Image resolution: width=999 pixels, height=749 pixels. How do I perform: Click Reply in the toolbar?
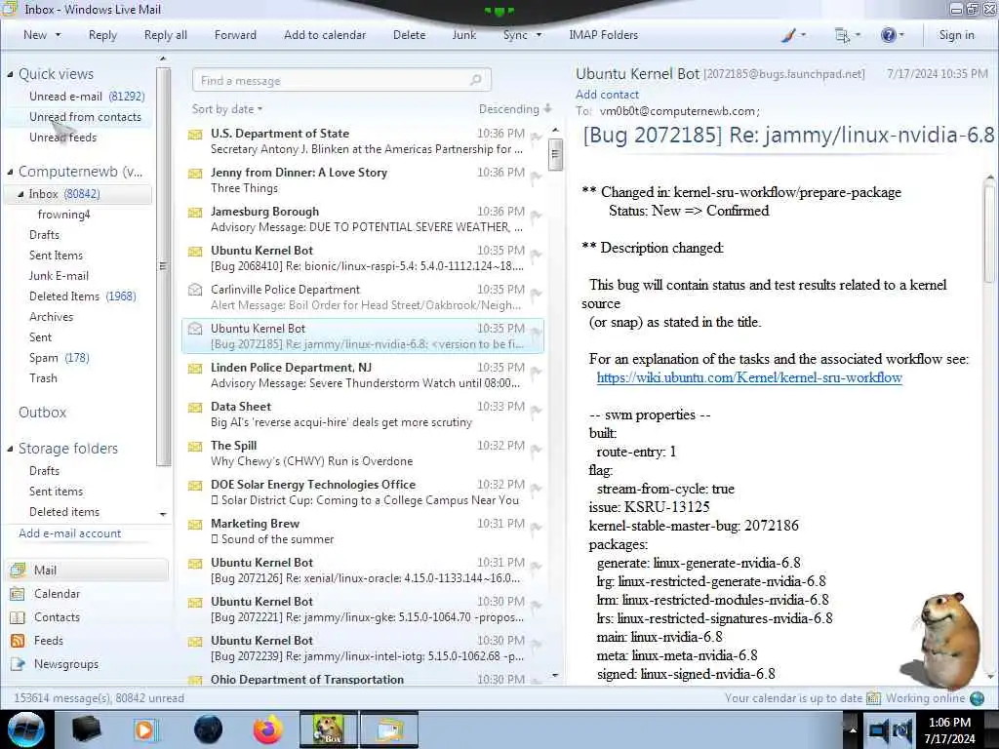[x=102, y=35]
